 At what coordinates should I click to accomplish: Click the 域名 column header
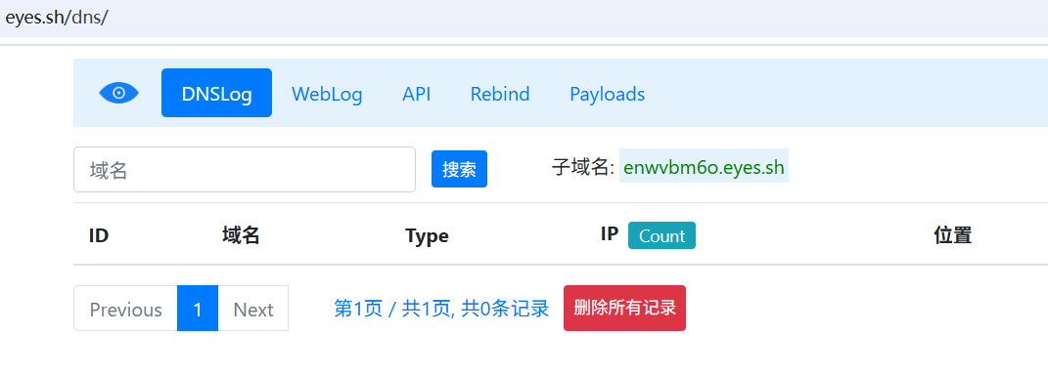(241, 235)
